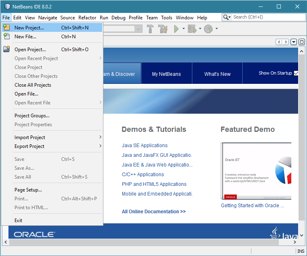Click the horizontal scrollbar left arrow
The image size is (307, 256).
pos(6,242)
